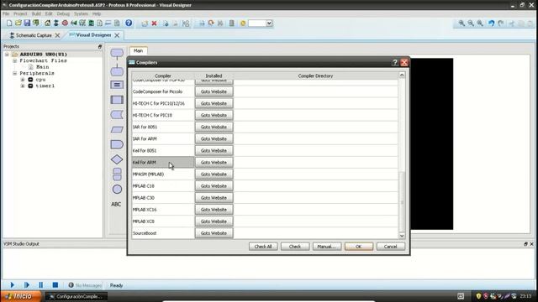Click the No Messages status indicator
Screen dimensions: 538x302
pyautogui.click(x=85, y=285)
